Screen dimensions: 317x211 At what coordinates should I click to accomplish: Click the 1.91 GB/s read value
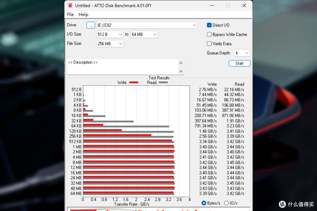[x=235, y=121]
